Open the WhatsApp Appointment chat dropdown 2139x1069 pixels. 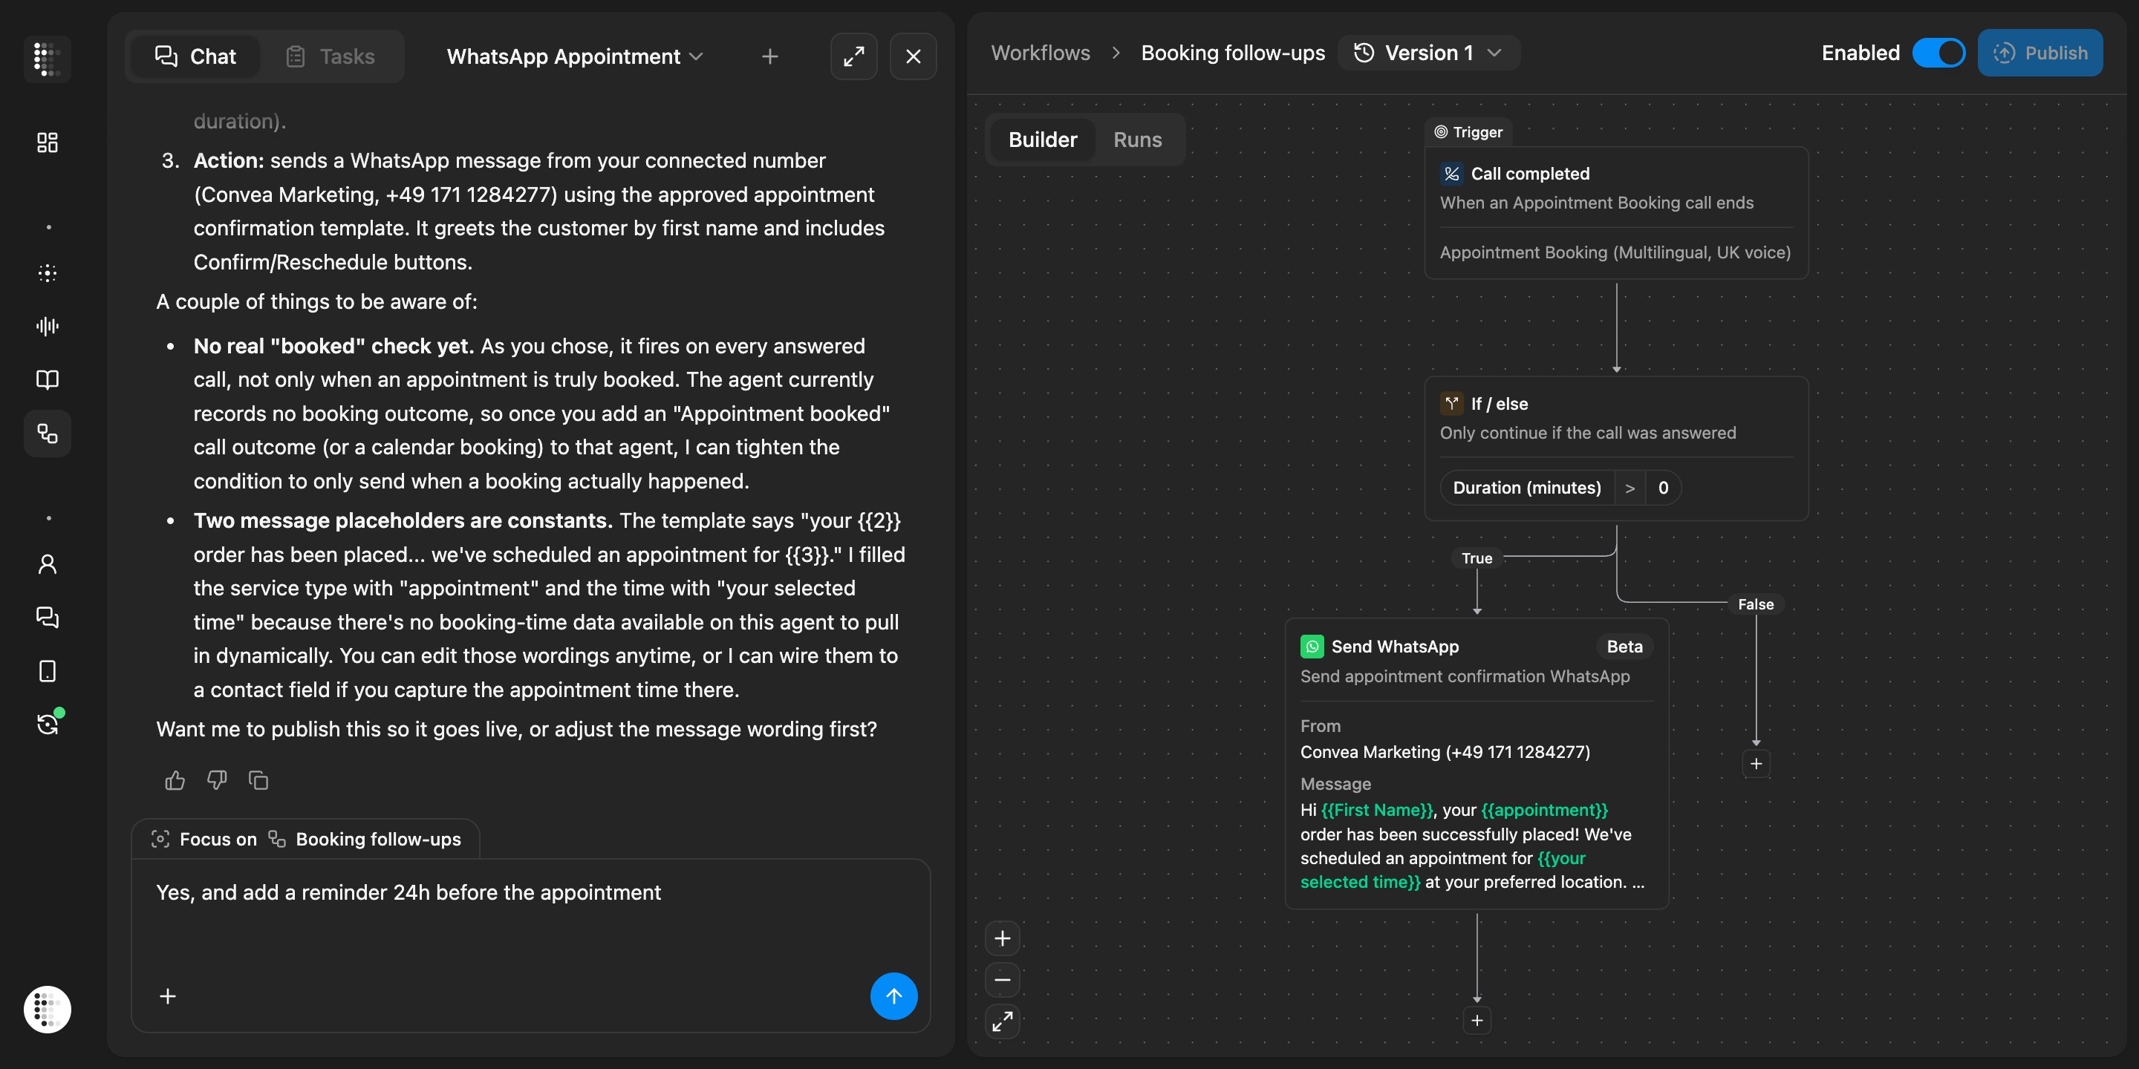click(575, 56)
